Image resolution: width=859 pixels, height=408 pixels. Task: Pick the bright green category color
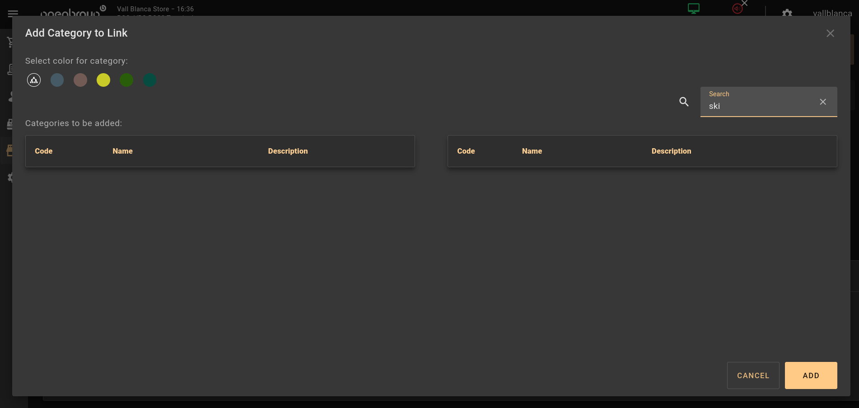[126, 80]
